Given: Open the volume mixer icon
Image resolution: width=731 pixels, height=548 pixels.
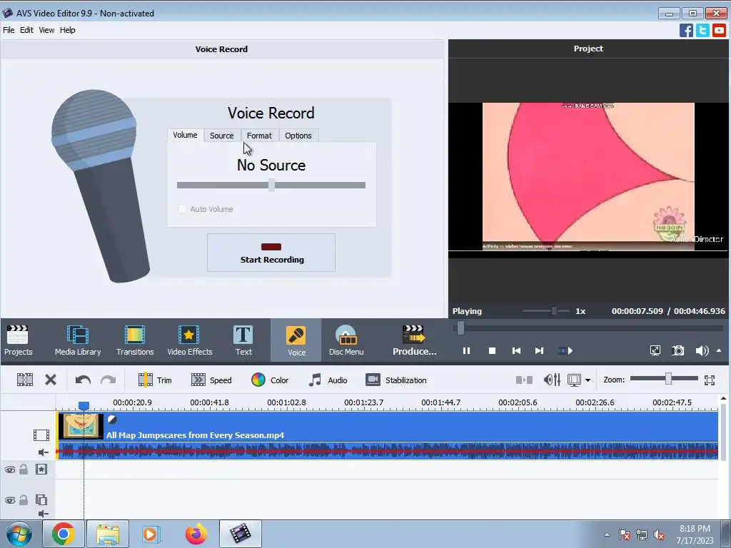Looking at the screenshot, I should (x=552, y=380).
